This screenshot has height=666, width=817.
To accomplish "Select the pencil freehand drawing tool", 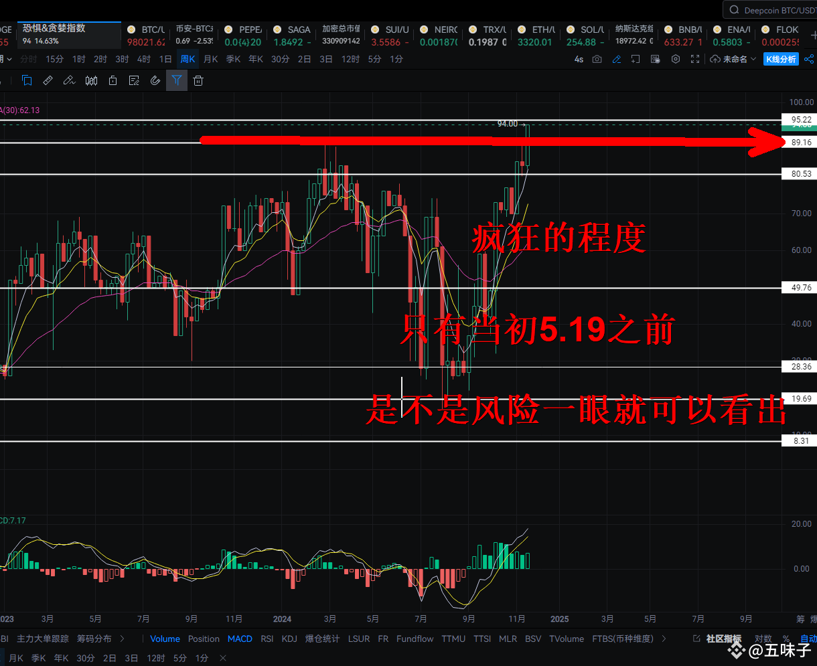I will tap(70, 81).
